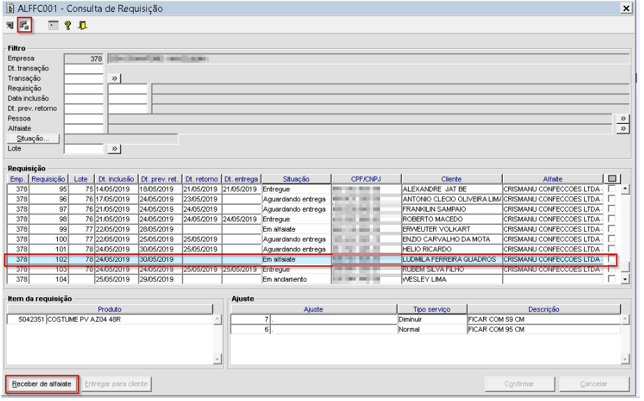
Task: Select the ROBERTO MACEDO client cell
Action: tap(452, 219)
